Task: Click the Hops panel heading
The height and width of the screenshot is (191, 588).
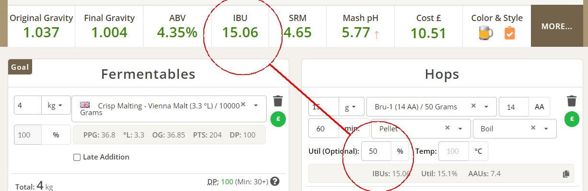Action: point(442,74)
